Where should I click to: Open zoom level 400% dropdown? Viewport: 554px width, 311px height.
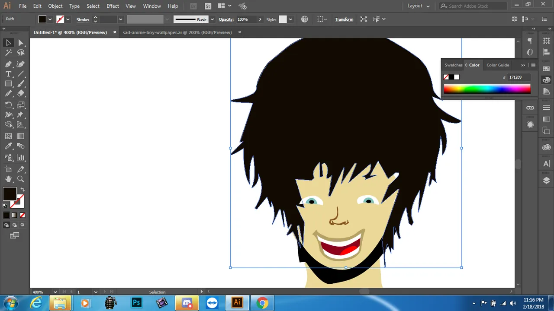pyautogui.click(x=54, y=292)
